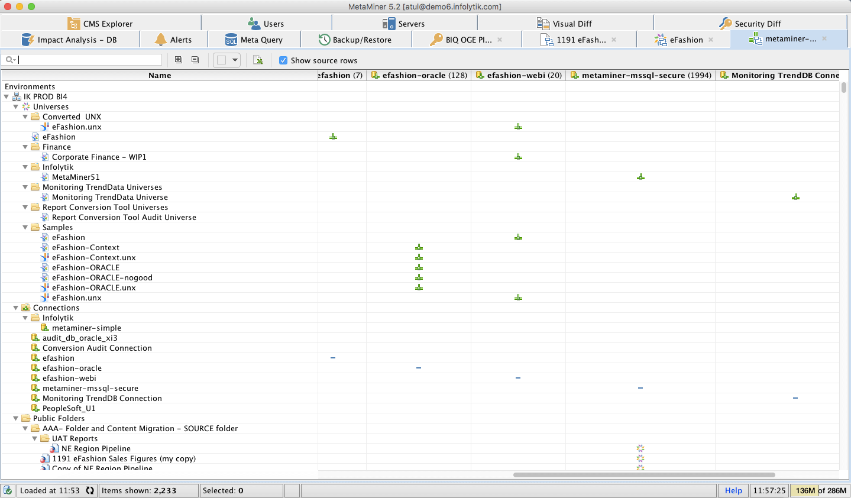Collapse the Finance folder
Viewport: 851px width, 498px height.
[25, 147]
